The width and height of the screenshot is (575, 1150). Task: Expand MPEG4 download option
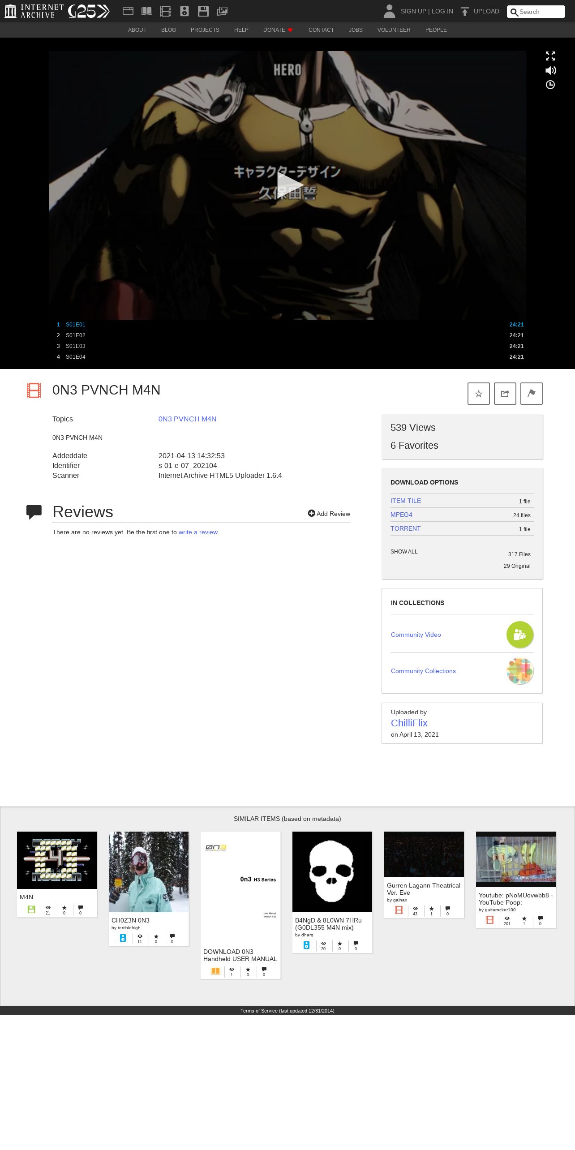click(401, 515)
